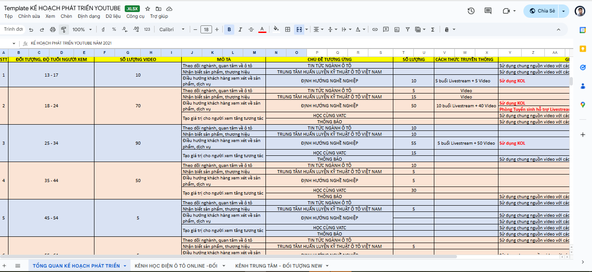The width and height of the screenshot is (592, 272).
Task: Switch to KÊNH TRUNG TÂM sheet tab
Action: point(279,266)
